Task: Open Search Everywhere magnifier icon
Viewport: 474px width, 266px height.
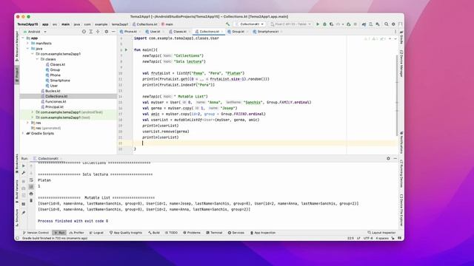Action: [387, 24]
